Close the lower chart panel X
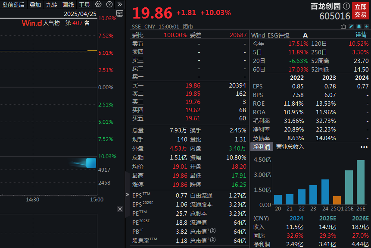The image size is (371, 248). click(120, 209)
